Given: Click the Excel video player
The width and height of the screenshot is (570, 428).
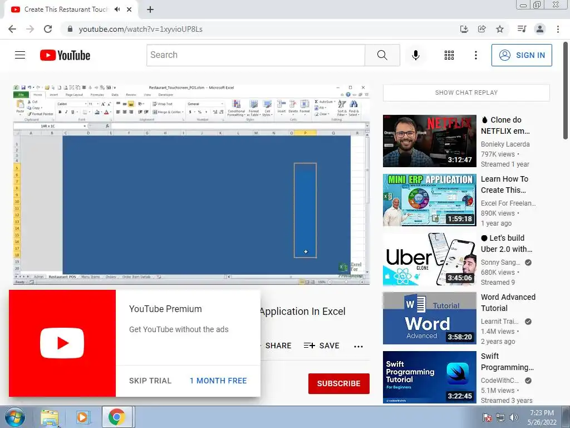Looking at the screenshot, I should tap(191, 184).
